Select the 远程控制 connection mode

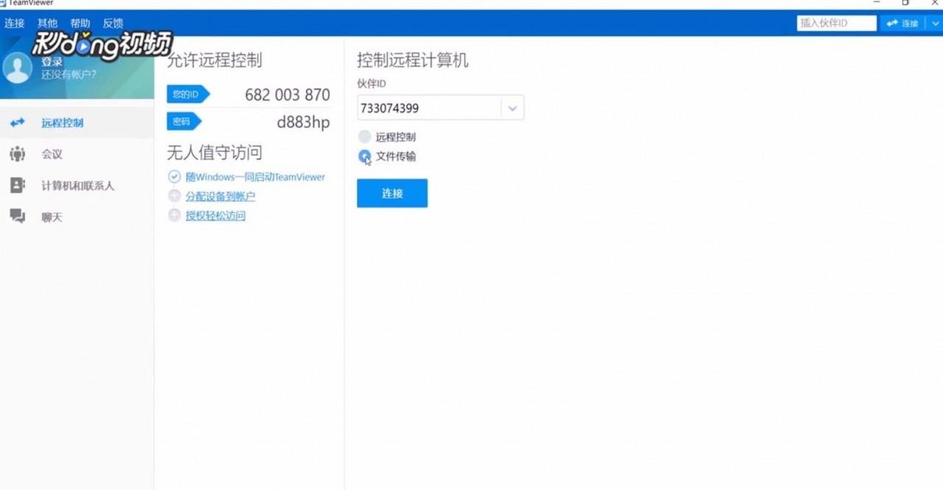pos(364,136)
